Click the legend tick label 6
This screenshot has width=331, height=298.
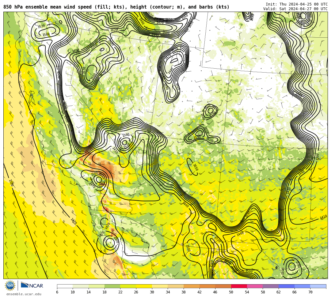[57, 292]
